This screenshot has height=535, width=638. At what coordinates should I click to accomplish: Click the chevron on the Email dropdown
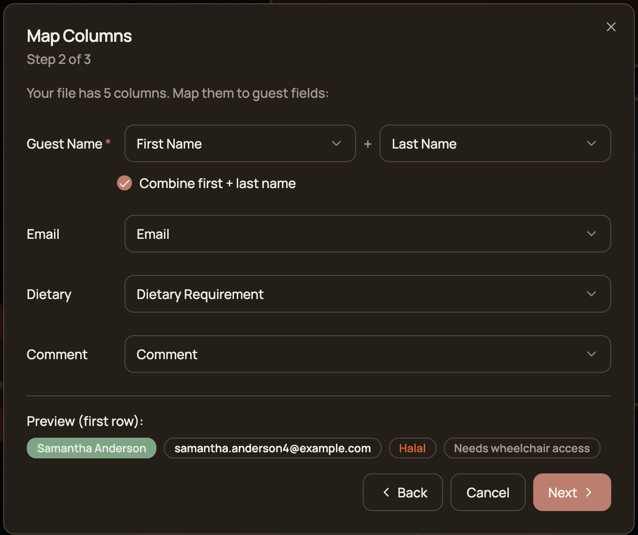(x=591, y=234)
